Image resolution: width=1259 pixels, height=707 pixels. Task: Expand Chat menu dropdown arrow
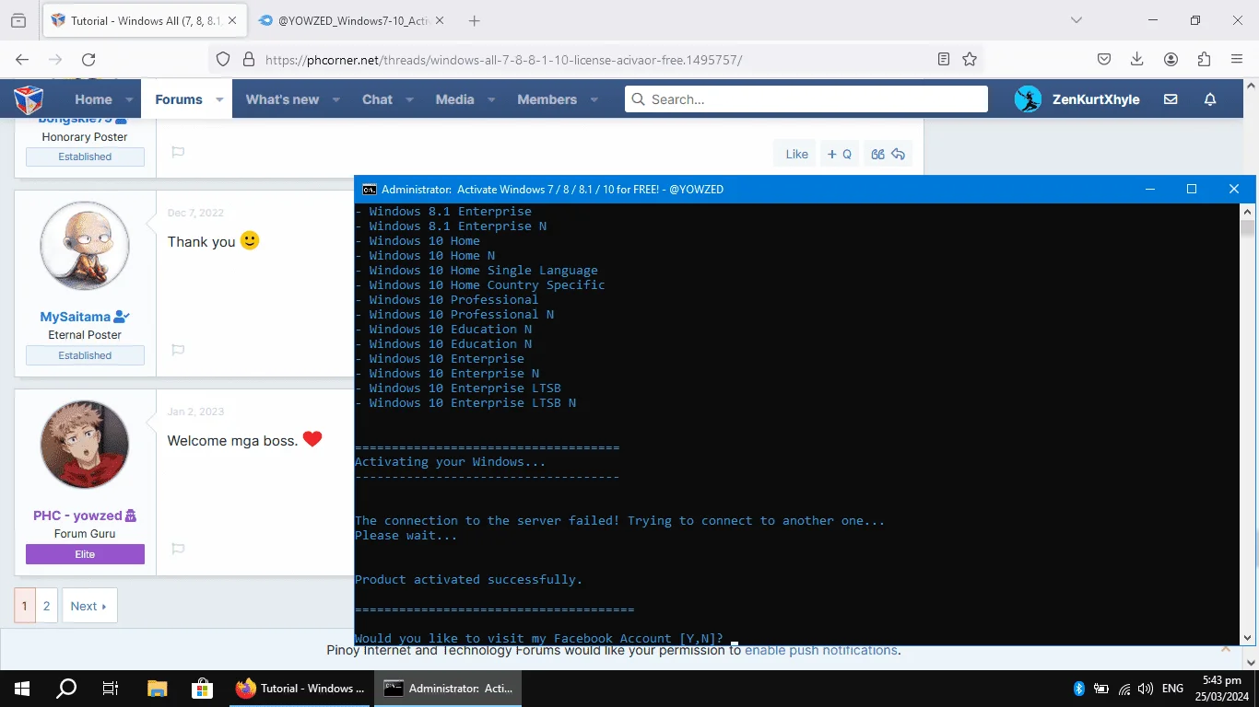[x=409, y=99]
